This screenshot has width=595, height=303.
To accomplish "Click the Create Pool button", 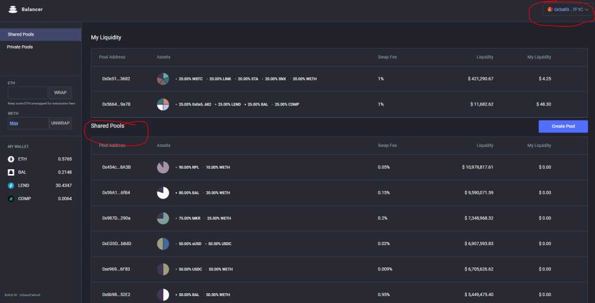I will coord(563,126).
